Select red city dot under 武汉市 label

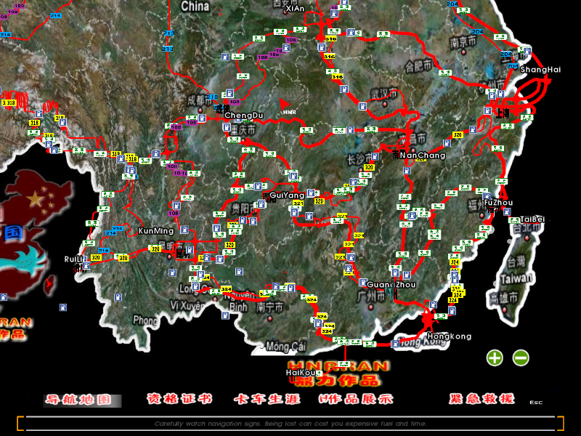pos(385,105)
